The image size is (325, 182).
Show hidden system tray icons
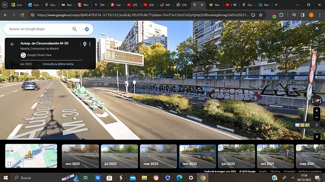[292, 178]
